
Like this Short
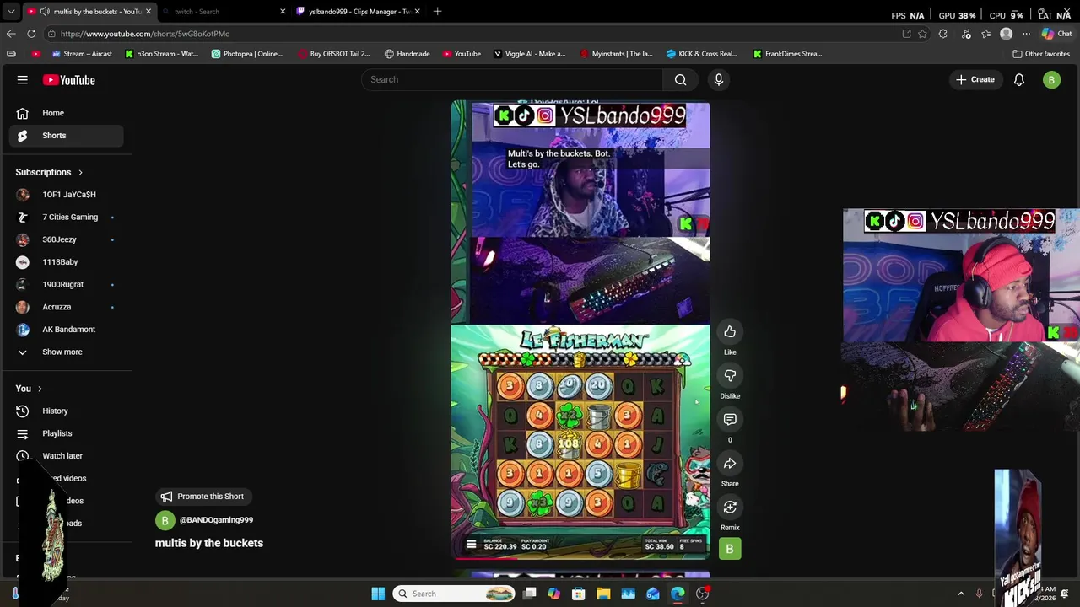[730, 331]
